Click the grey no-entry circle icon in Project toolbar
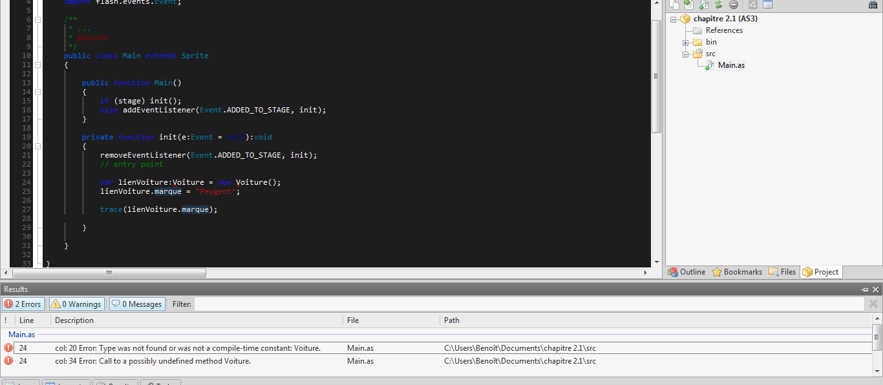Screen dimensions: 883x385 (734, 5)
